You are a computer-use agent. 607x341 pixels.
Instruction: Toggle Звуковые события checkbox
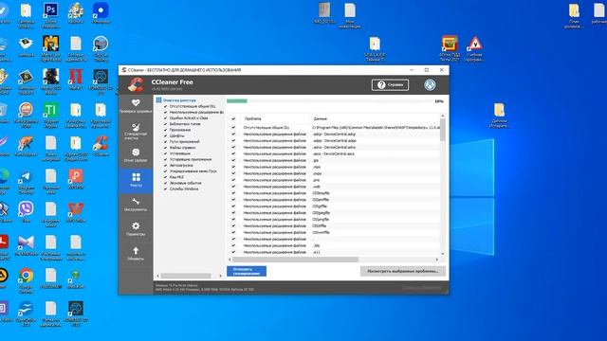click(x=165, y=183)
